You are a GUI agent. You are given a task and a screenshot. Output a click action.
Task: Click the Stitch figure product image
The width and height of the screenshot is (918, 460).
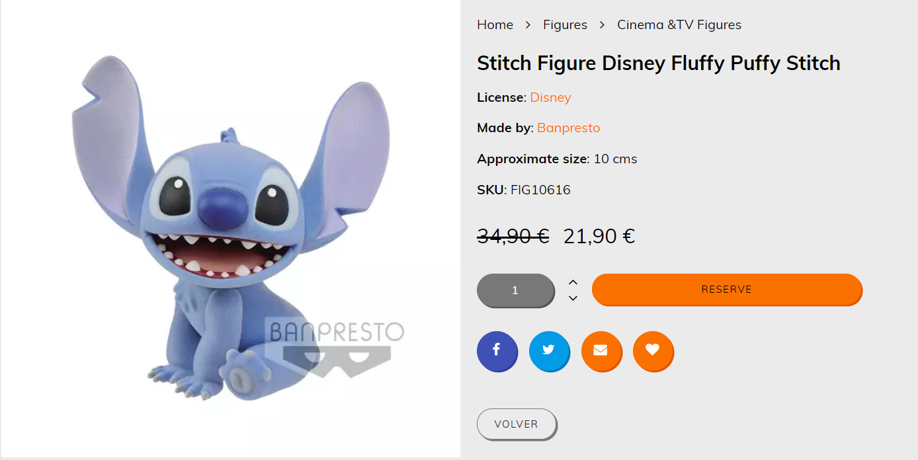(x=230, y=229)
